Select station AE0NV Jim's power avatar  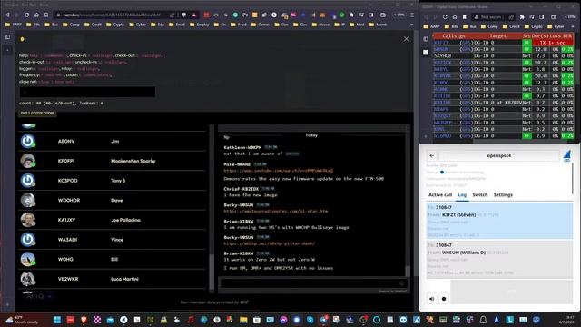[28, 142]
